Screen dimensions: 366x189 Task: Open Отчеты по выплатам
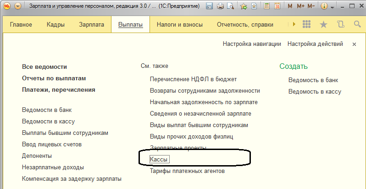coord(54,78)
